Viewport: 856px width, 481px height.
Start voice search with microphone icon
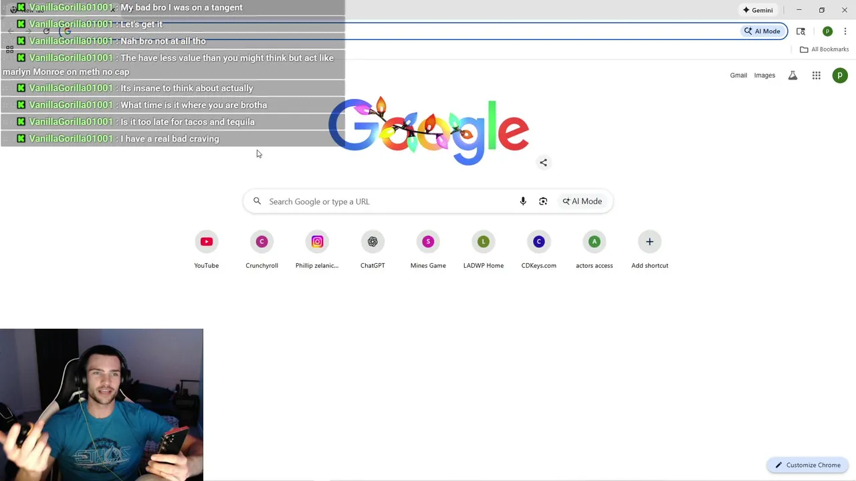(523, 201)
